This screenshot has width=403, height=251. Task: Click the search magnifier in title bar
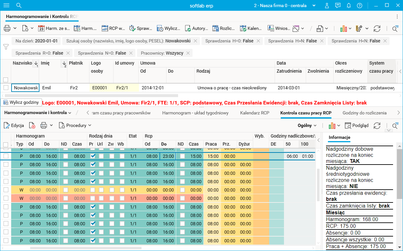[19, 5]
